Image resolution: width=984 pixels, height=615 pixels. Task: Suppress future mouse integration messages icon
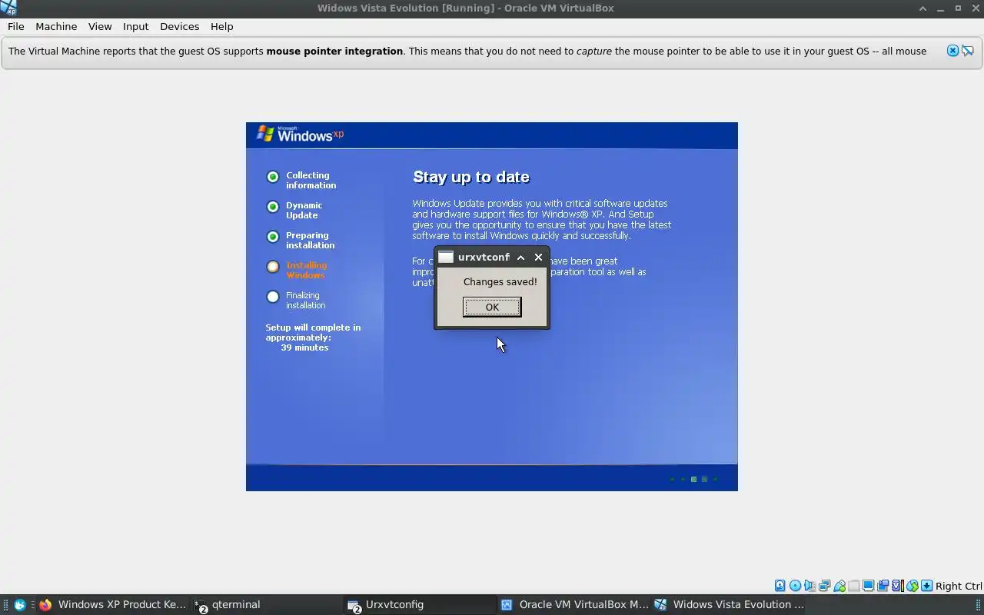pyautogui.click(x=968, y=51)
